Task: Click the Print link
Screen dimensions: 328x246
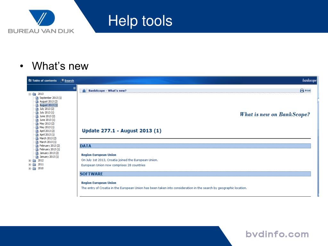Action: click(307, 91)
